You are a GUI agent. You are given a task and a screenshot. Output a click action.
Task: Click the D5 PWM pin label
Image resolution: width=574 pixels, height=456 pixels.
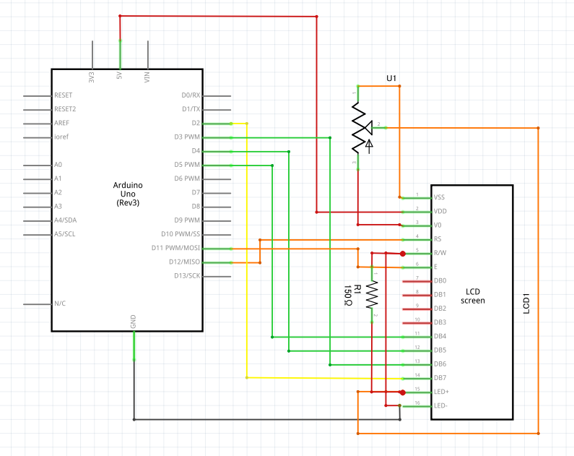point(187,165)
